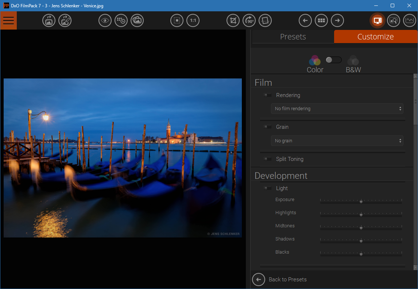The width and height of the screenshot is (418, 289).
Task: Set zoom to 1:1
Action: point(193,20)
